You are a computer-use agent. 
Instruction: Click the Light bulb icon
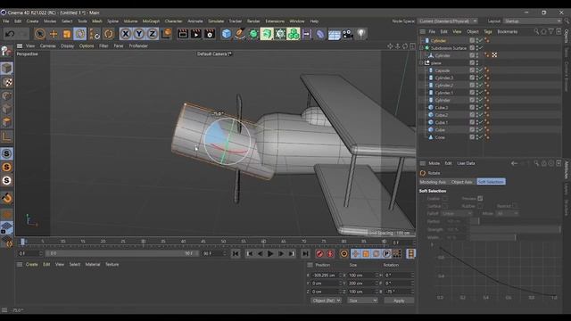pos(360,34)
